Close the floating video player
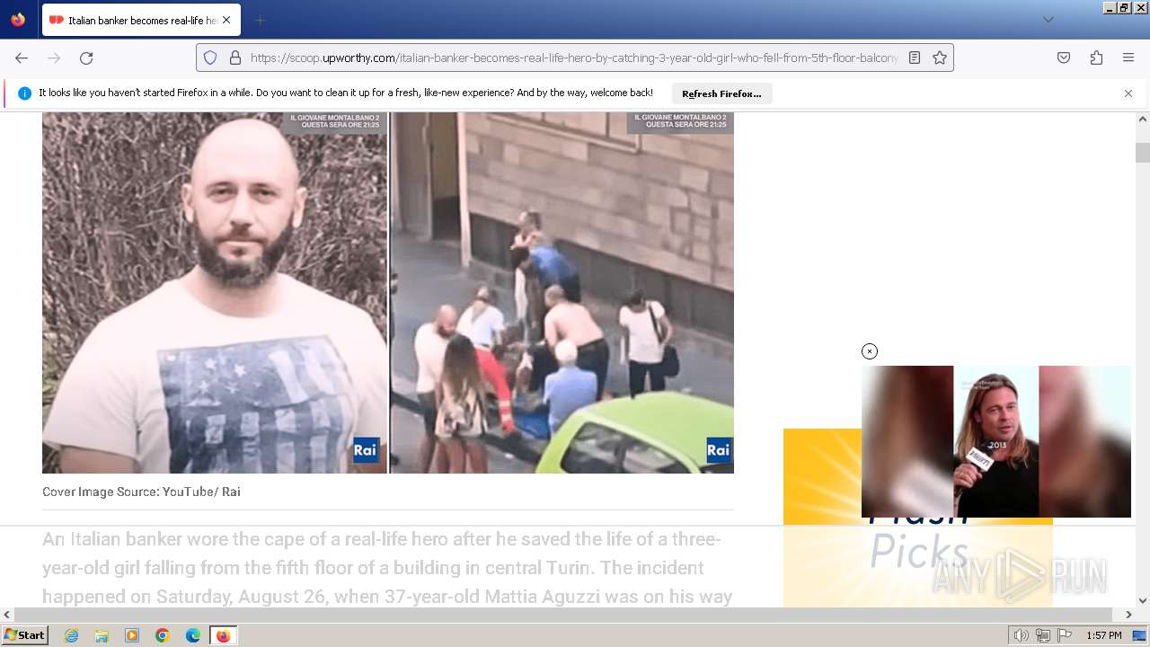This screenshot has height=647, width=1150. [x=870, y=351]
